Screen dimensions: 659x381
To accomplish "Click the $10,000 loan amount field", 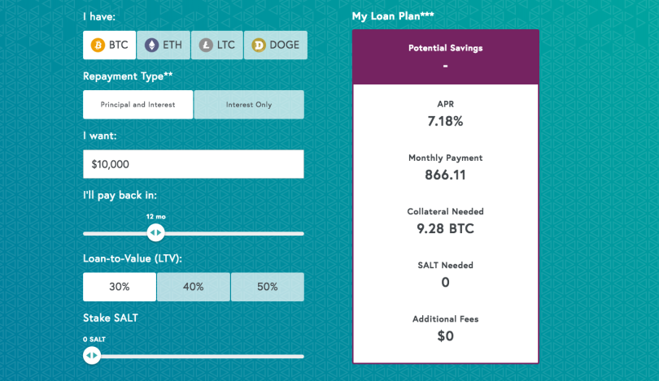I will [x=194, y=164].
